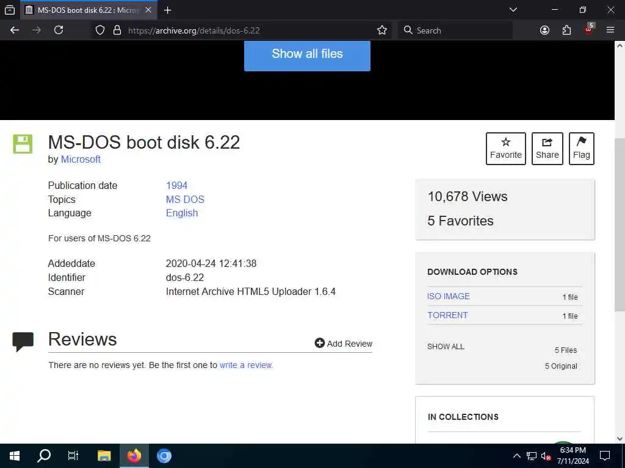Focus the browser Search box

[455, 30]
